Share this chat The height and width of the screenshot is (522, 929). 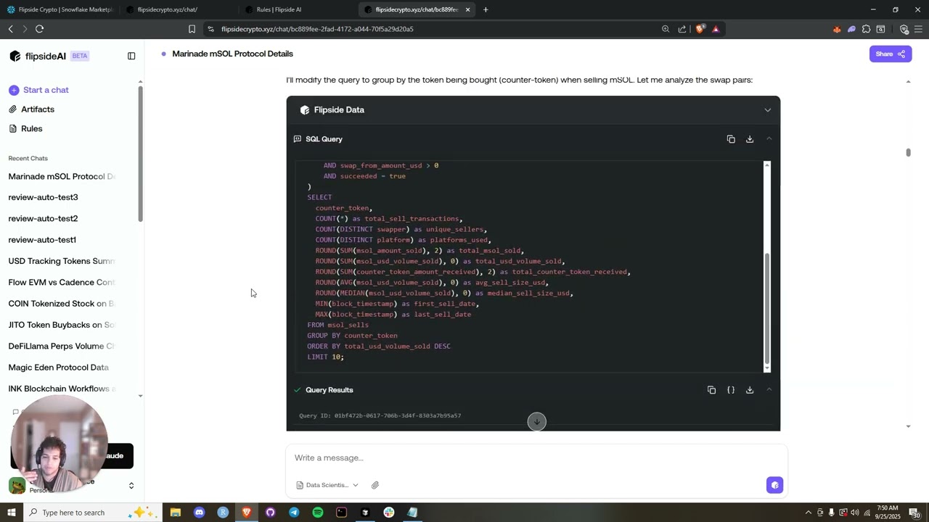pos(891,54)
